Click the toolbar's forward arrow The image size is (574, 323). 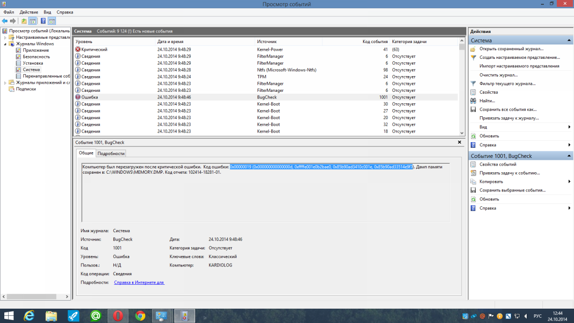tap(13, 21)
